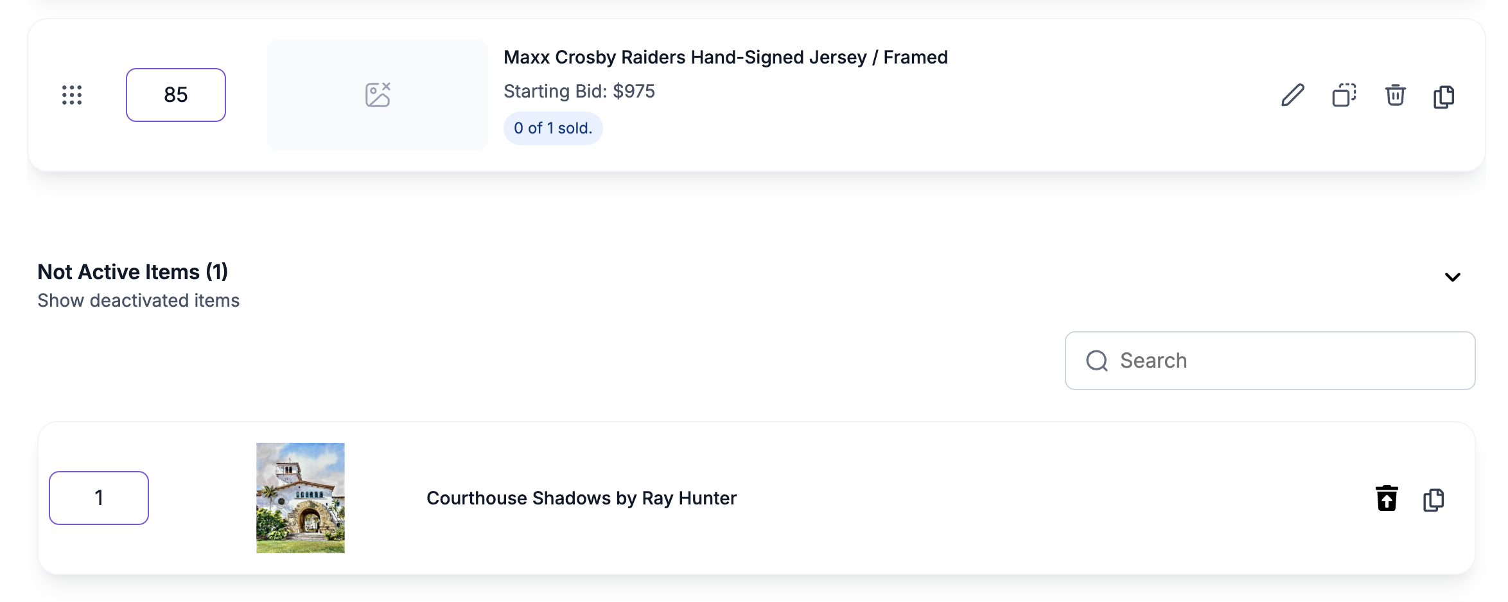The image size is (1508, 602).
Task: Click the 0 of 1 sold badge
Action: point(553,128)
